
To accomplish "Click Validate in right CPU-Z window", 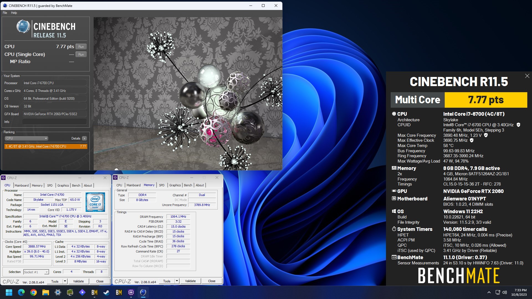I will click(190, 281).
